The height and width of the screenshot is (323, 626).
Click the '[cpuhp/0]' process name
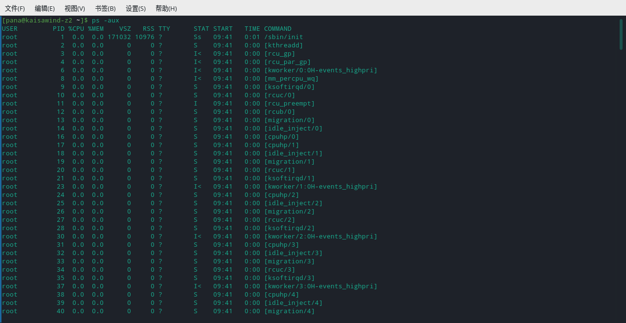tap(282, 136)
